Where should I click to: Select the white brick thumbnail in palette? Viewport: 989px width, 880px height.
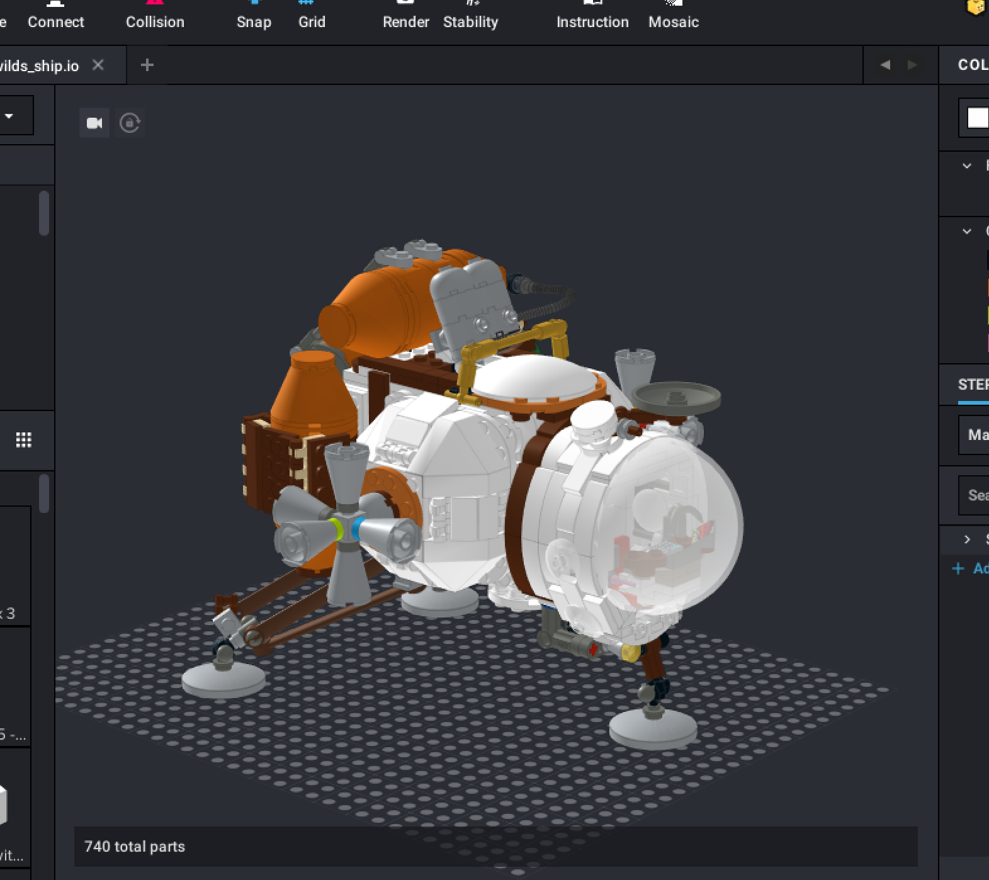pos(3,806)
